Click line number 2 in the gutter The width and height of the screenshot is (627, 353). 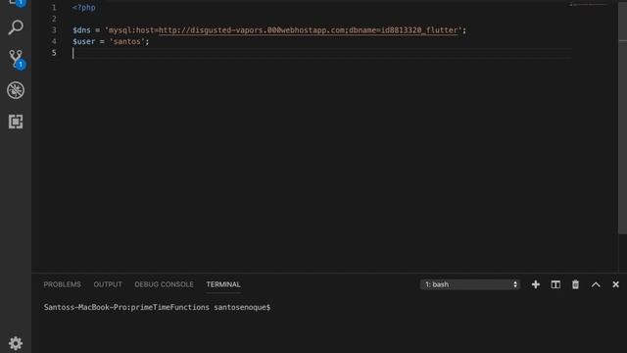click(54, 19)
